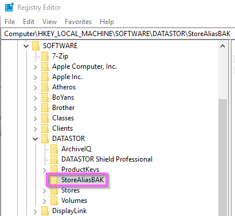Select the DisplayLink key label
Screen dimensions: 235x216
click(x=69, y=211)
